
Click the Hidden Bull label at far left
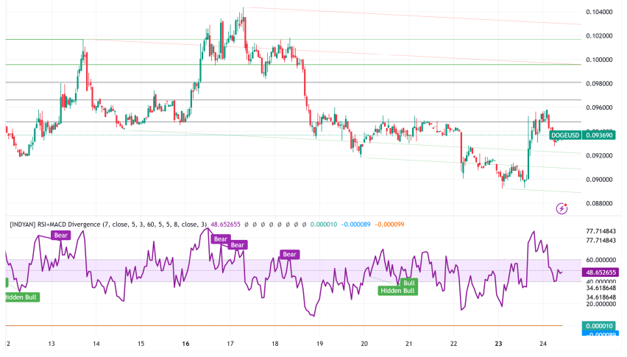[21, 297]
